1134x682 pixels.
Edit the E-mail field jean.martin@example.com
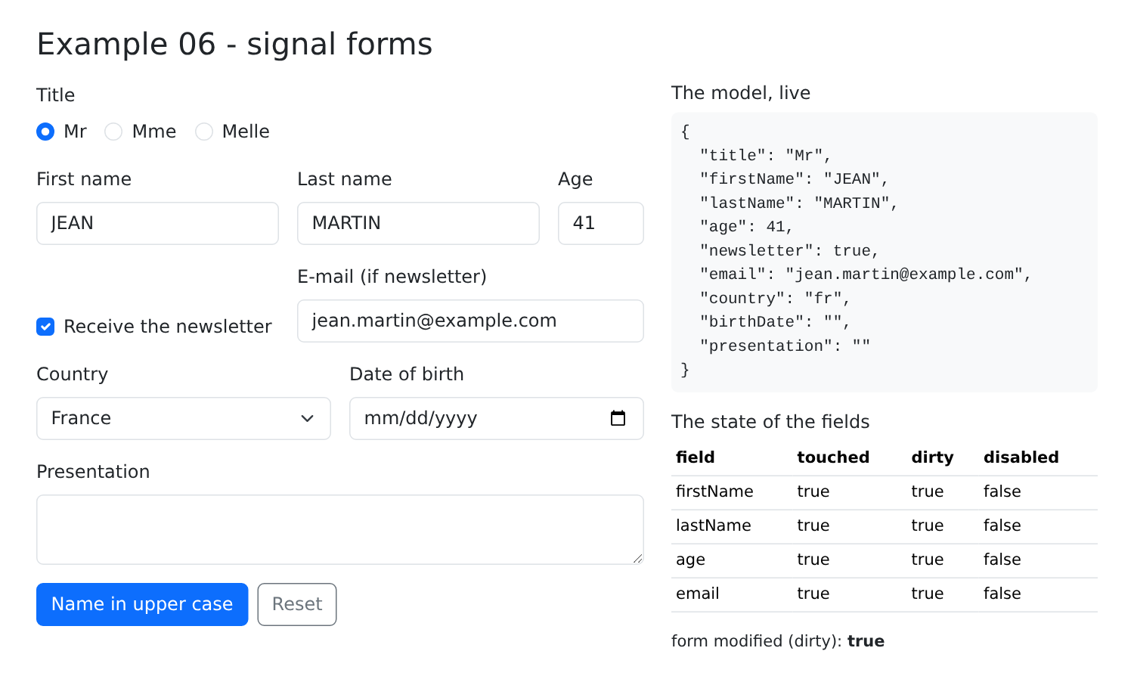coord(470,321)
